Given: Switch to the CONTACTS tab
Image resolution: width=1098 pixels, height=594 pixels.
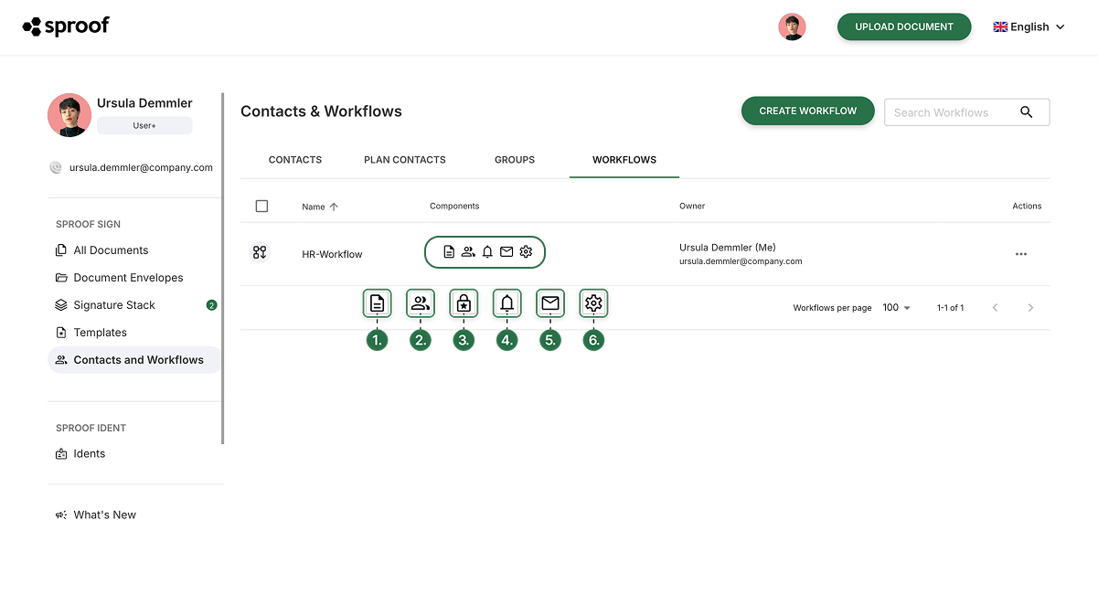Looking at the screenshot, I should pos(295,160).
